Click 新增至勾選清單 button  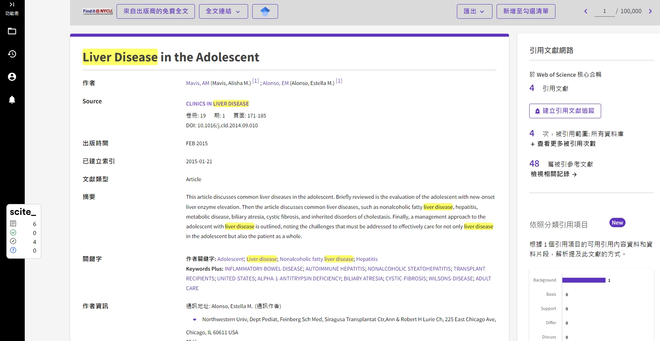click(526, 11)
